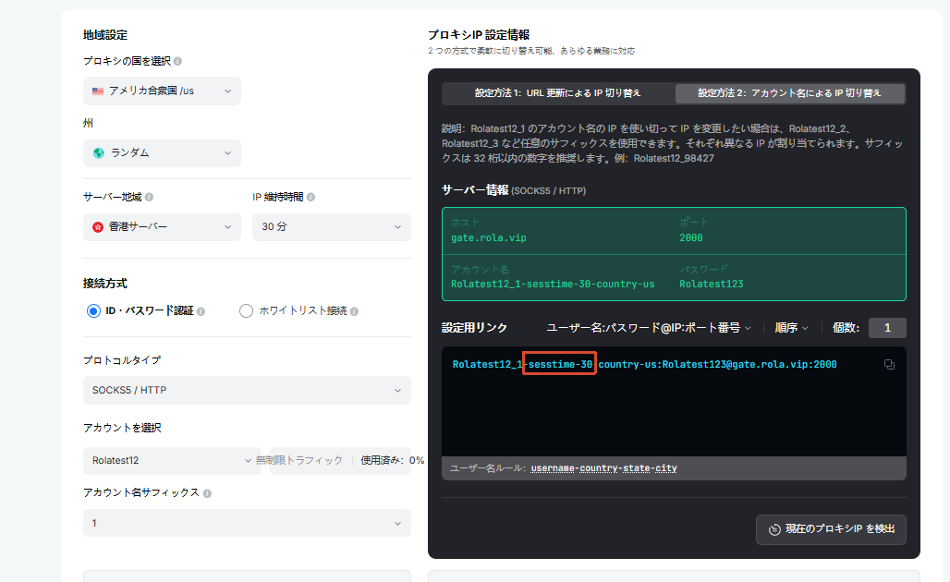Click the サーバー情報 heading
Screen dimensions: 950x582
pyautogui.click(x=475, y=190)
